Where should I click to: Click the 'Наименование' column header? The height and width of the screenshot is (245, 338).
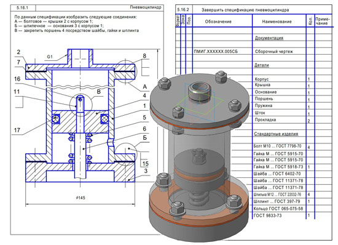pyautogui.click(x=277, y=22)
